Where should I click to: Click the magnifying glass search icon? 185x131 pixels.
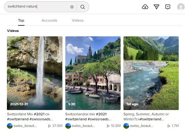click(83, 7)
